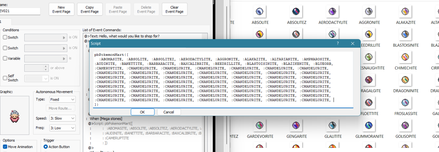Select the BLASTOISINITE item icon
439x152 pixels.
coord(405,34)
